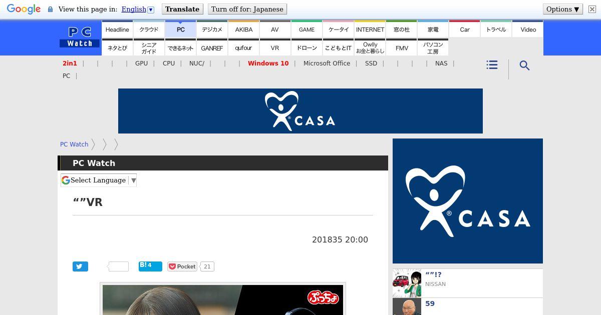Open the Video tab
This screenshot has height=315, width=601.
point(528,29)
